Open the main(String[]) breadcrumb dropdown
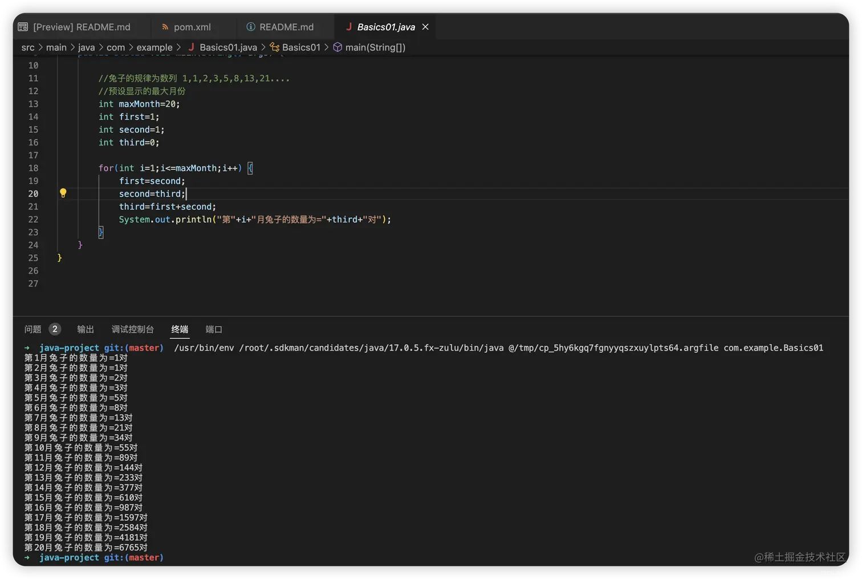Screen dimensions: 862x579 [x=375, y=47]
